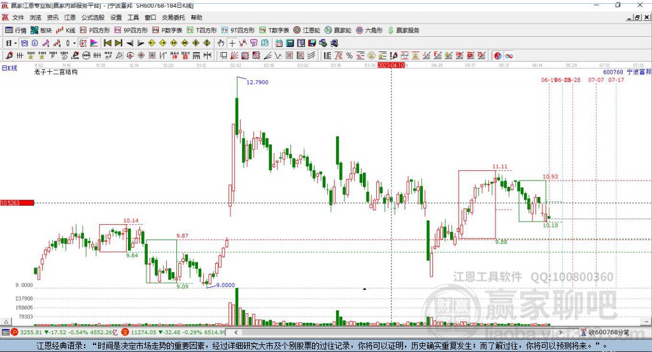Jump to the last bar with the skip-to-end icon
Screen dimensions: 652x352
click(x=118, y=43)
